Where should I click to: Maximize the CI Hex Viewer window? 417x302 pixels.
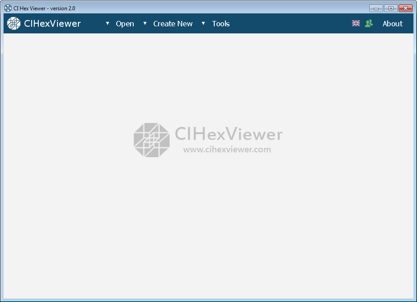[391, 8]
